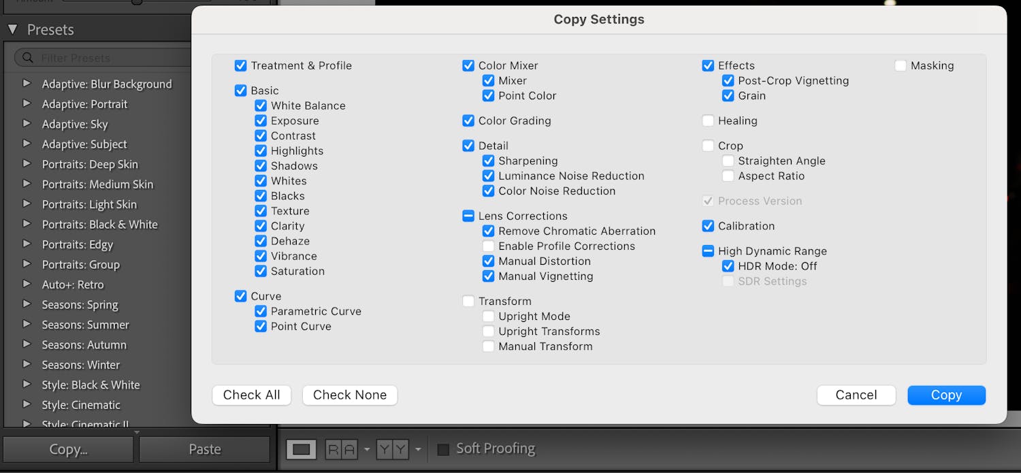The height and width of the screenshot is (473, 1021).
Task: Click the Reference view RA icon
Action: (x=341, y=449)
